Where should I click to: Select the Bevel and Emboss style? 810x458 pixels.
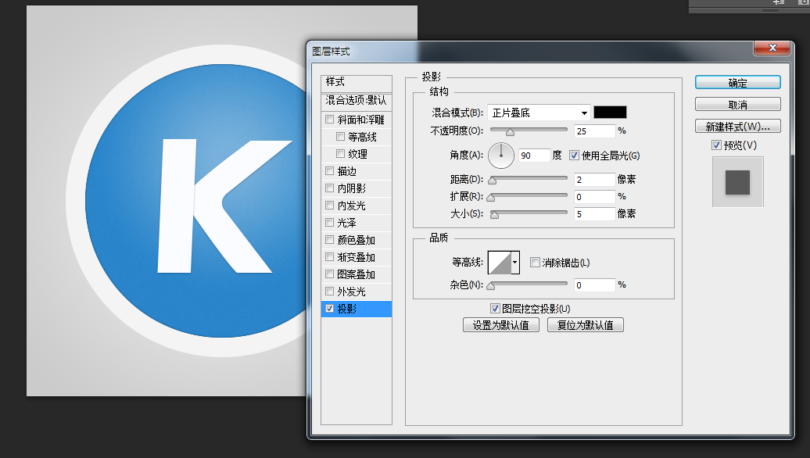(x=359, y=119)
